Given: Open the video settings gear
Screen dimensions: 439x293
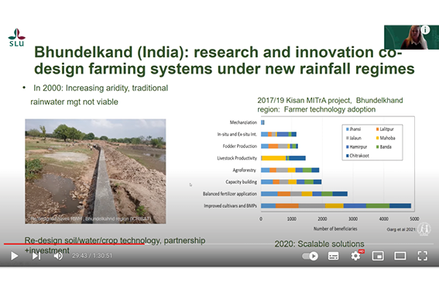Looking at the screenshot, I should (356, 256).
